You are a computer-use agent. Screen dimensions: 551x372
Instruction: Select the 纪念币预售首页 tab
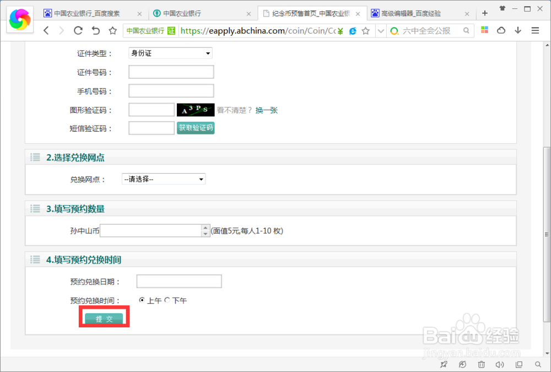point(311,13)
